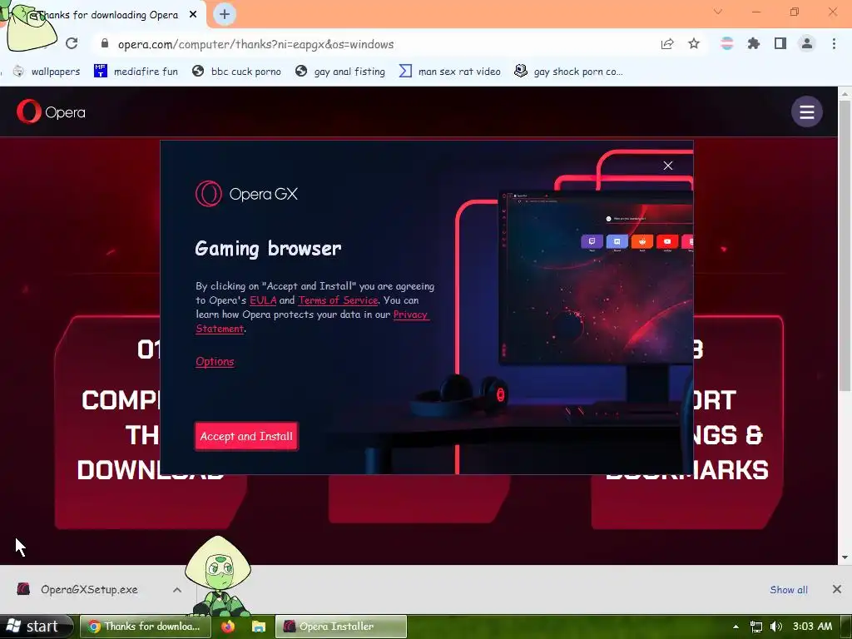Open the tab search chevron

[x=718, y=12]
